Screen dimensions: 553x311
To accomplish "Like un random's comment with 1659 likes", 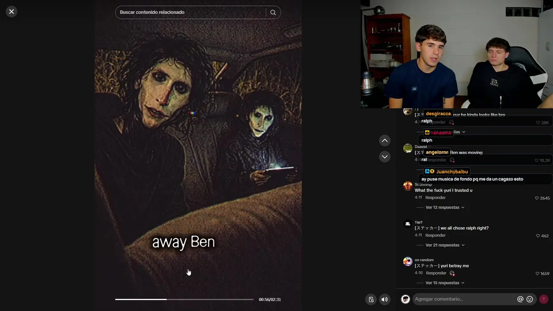I will pos(537,273).
